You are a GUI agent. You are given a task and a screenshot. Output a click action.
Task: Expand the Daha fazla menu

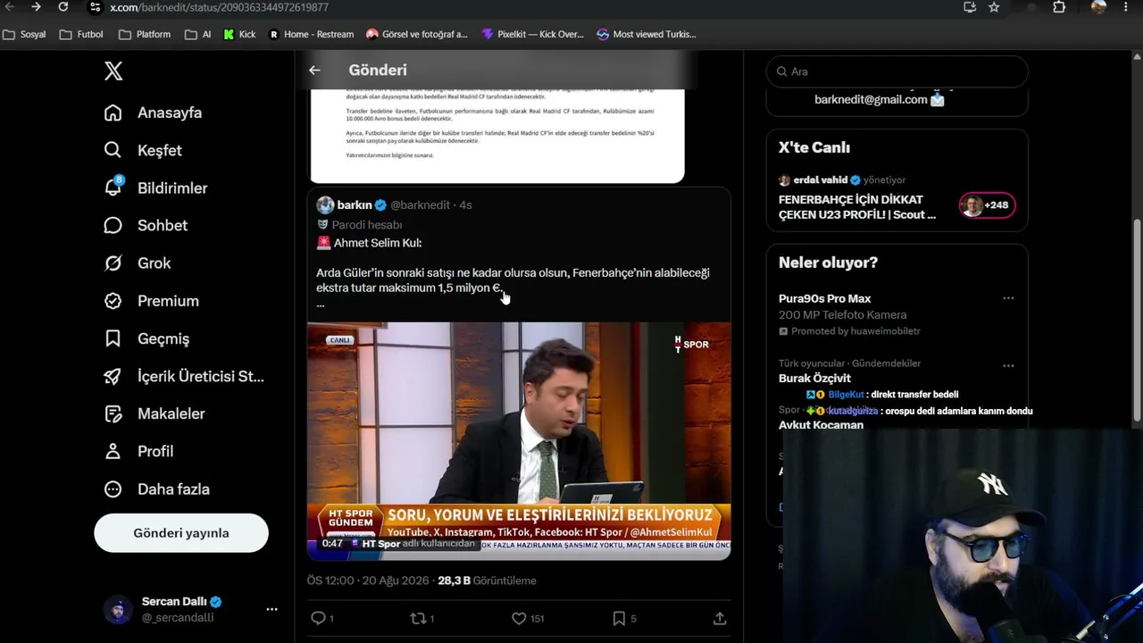[156, 489]
